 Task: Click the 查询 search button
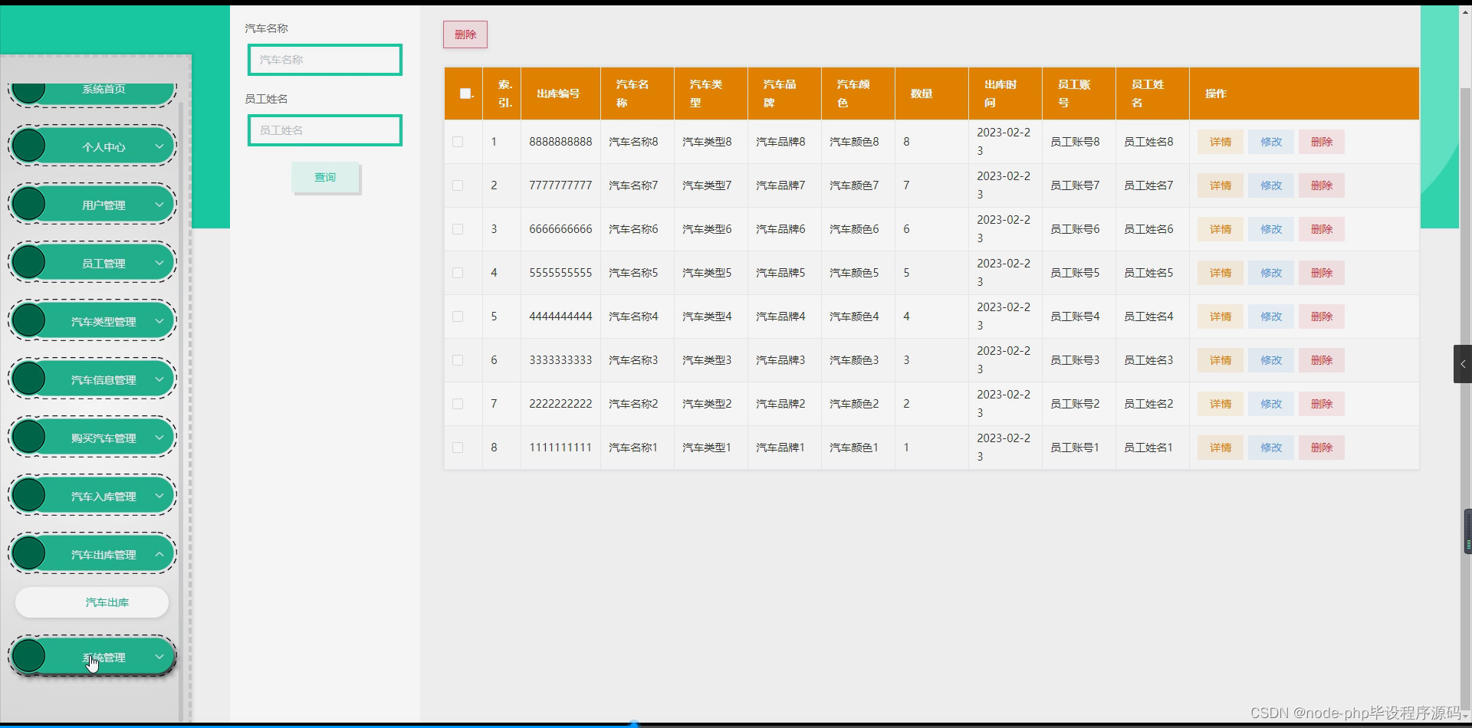pos(325,176)
